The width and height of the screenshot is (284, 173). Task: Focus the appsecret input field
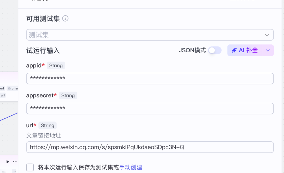click(150, 108)
